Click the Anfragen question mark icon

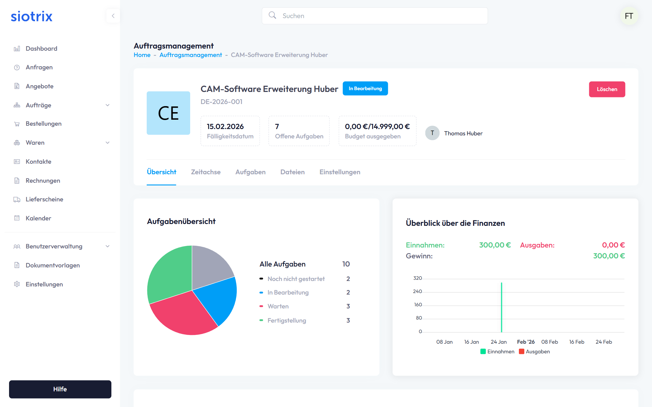click(x=17, y=68)
